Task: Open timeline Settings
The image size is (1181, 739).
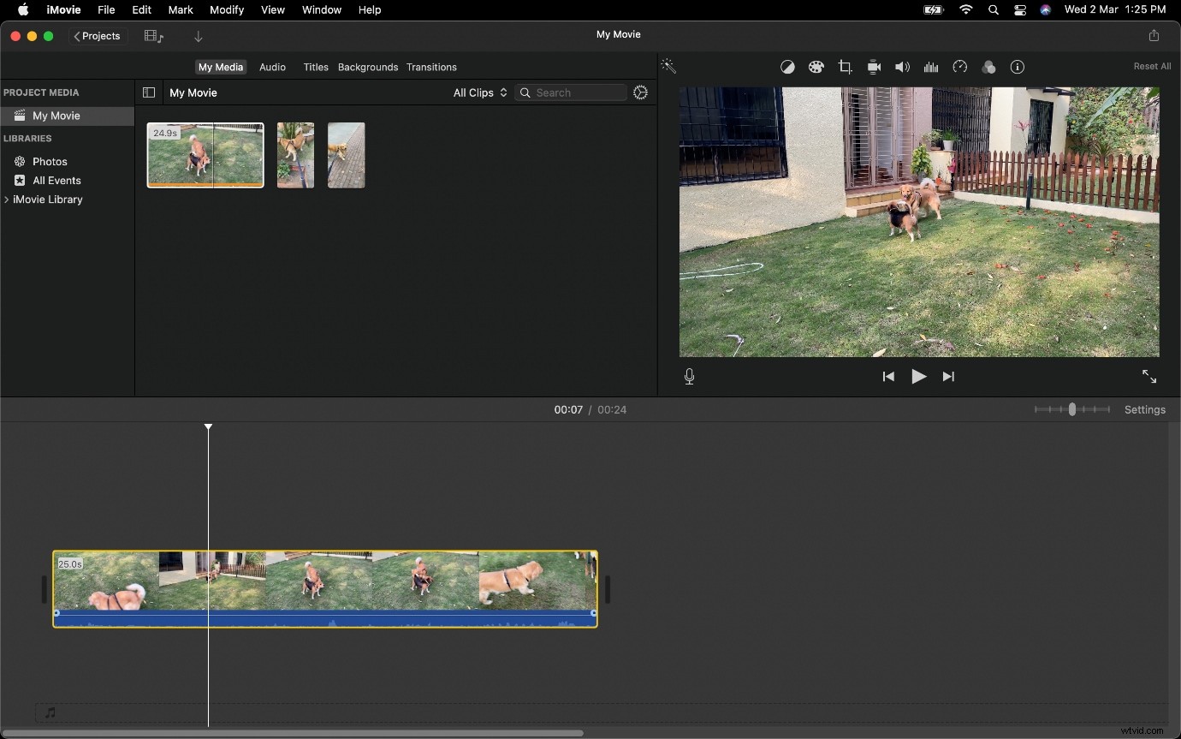Action: [1145, 409]
